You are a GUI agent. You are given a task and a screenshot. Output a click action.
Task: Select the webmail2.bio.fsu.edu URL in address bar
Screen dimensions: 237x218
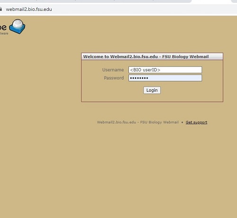coord(29,9)
